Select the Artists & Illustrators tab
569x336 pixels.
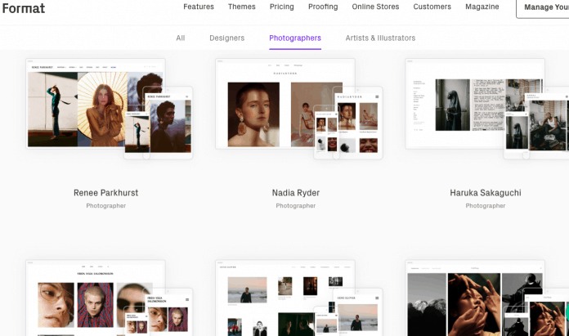[380, 38]
